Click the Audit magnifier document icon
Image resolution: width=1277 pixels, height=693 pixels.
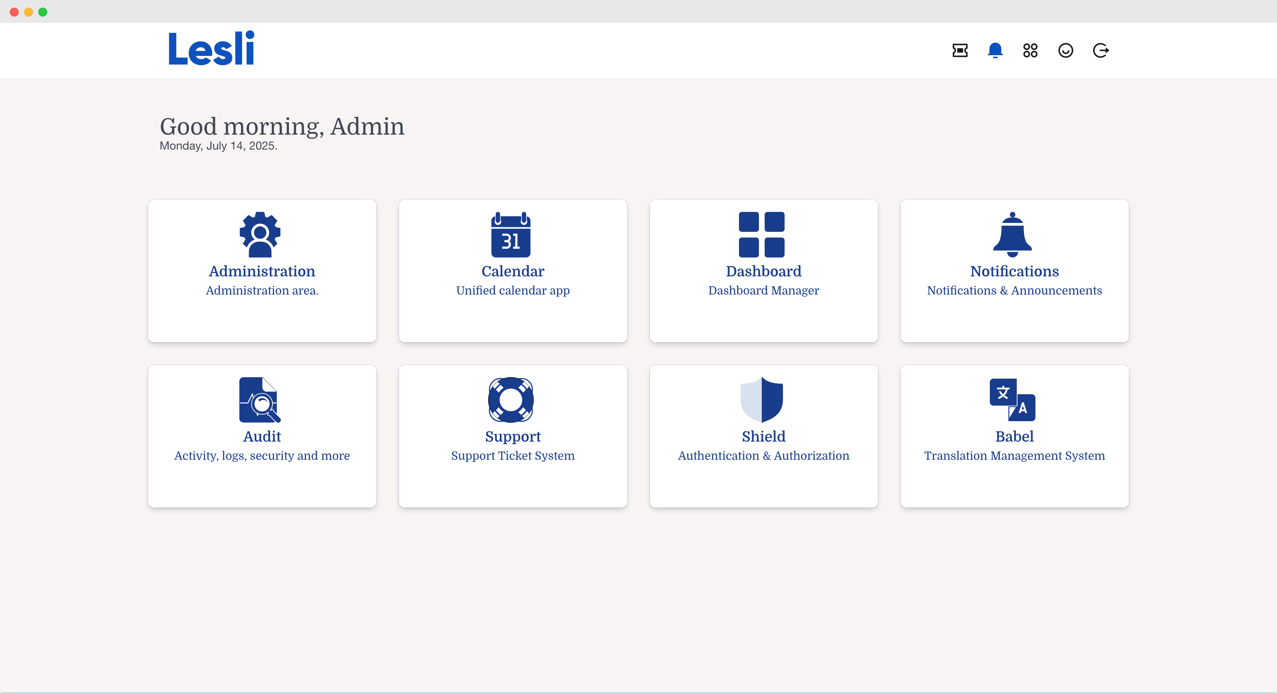(260, 400)
